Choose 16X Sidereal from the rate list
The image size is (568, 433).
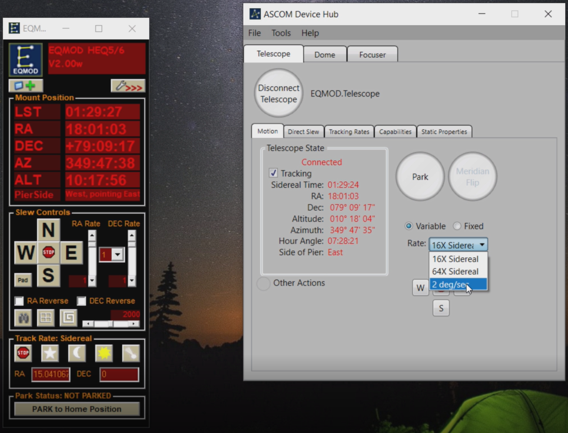tap(459, 259)
